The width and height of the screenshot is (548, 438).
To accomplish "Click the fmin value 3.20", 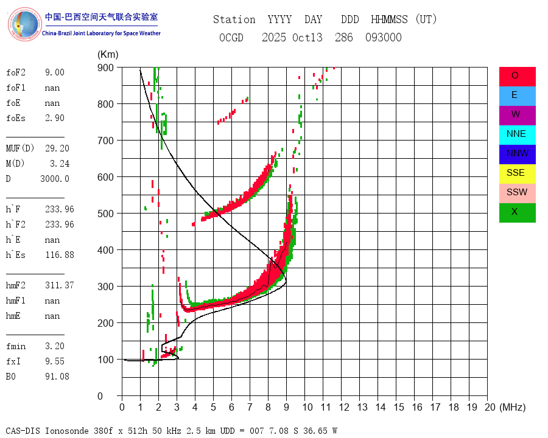I will pyautogui.click(x=55, y=346).
